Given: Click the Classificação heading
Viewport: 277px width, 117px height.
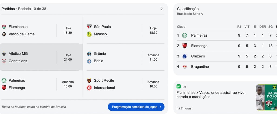Looking at the screenshot, I should (188, 9).
